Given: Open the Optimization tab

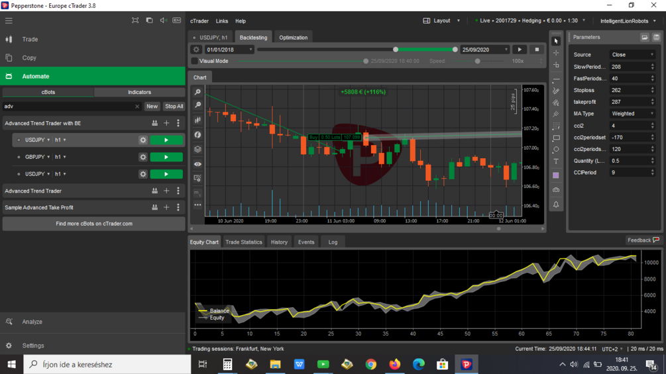Looking at the screenshot, I should 293,37.
